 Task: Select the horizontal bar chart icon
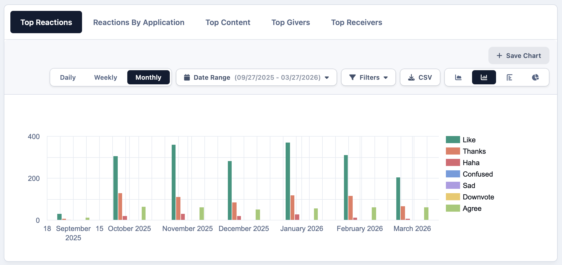click(509, 78)
